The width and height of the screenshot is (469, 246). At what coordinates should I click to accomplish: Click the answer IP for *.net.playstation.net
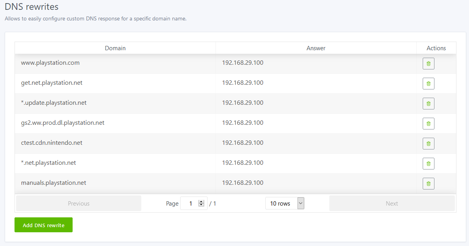243,163
